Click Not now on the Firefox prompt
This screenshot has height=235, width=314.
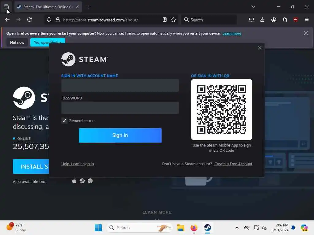[x=17, y=43]
